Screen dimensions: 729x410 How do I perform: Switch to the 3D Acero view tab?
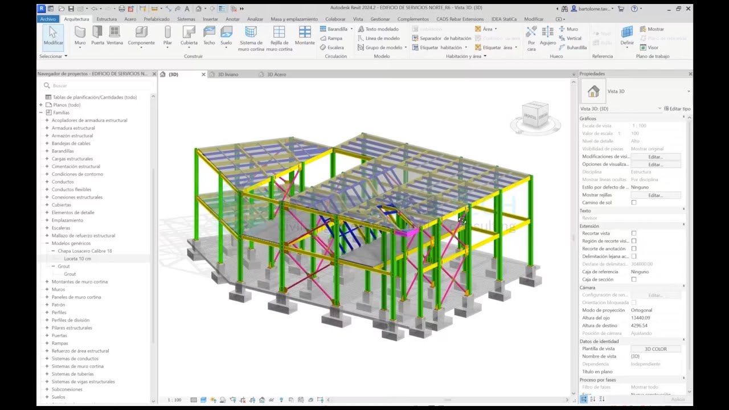coord(277,75)
